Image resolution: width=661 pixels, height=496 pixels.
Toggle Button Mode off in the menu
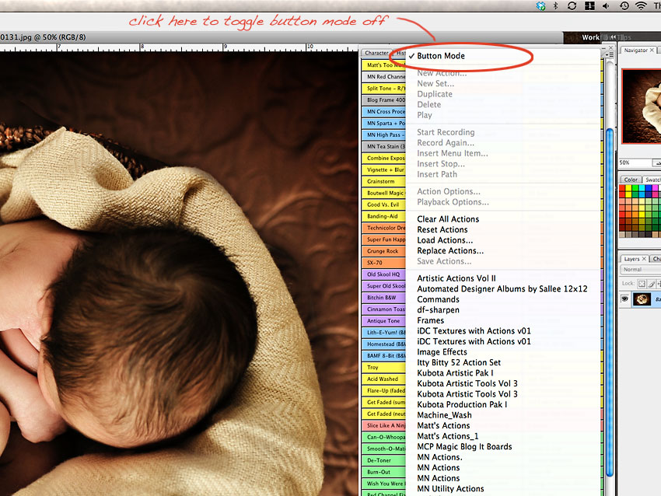pyautogui.click(x=502, y=56)
